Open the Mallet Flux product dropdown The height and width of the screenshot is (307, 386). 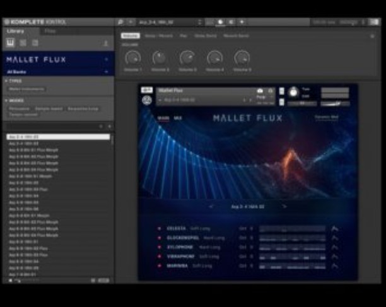(107, 59)
